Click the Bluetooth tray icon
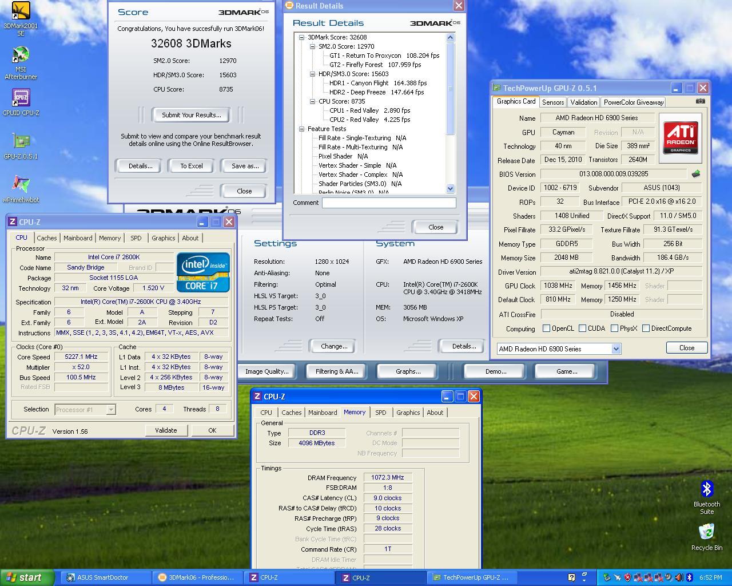The height and width of the screenshot is (586, 732). point(689,577)
